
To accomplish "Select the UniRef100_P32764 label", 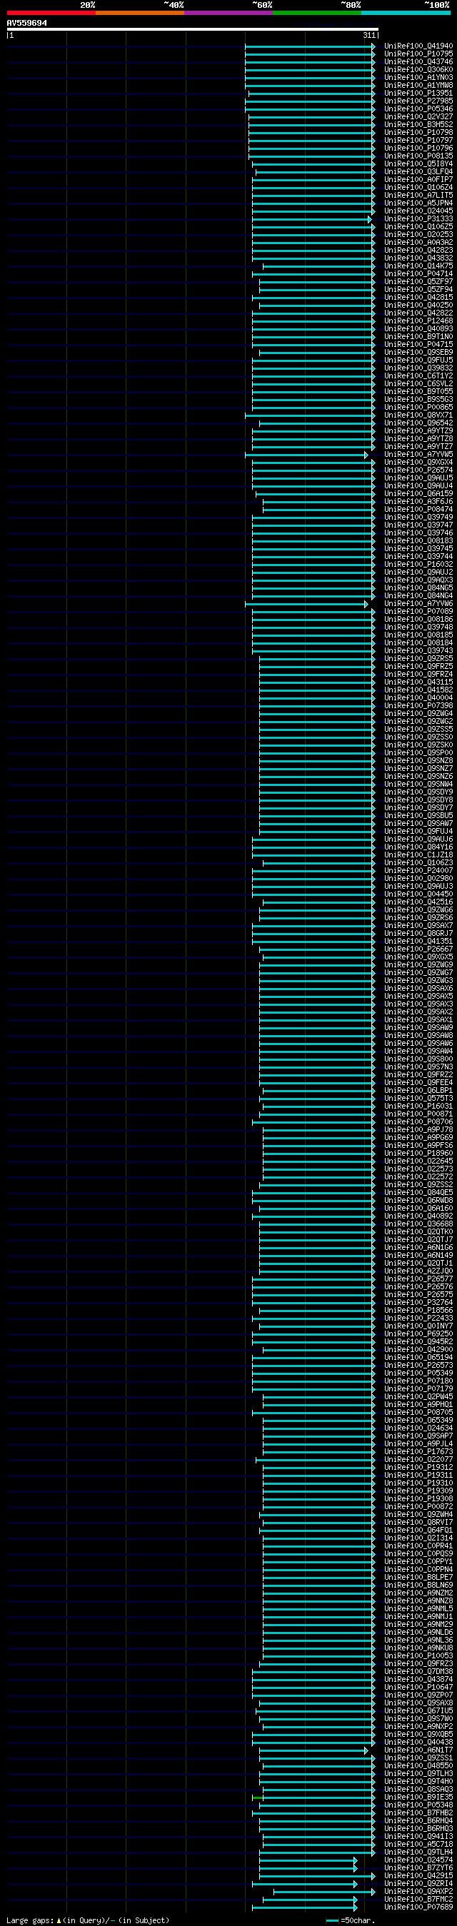I will coord(418,1301).
